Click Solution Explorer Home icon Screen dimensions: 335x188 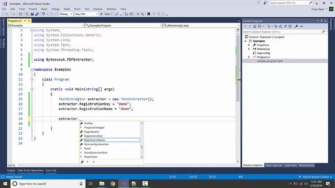[x=255, y=27]
